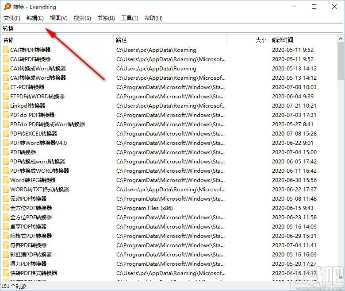Click the date 2020-06-04 9:39

293,96
